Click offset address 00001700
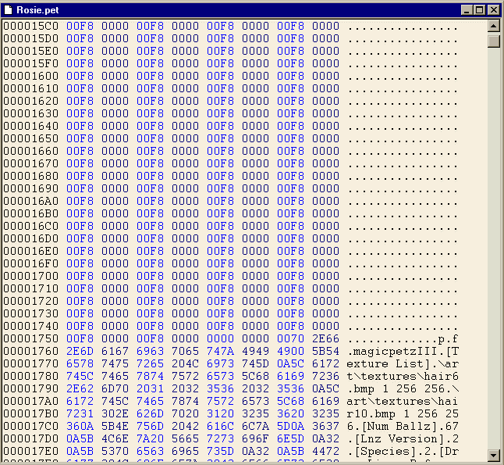The width and height of the screenshot is (504, 465). pyautogui.click(x=30, y=276)
